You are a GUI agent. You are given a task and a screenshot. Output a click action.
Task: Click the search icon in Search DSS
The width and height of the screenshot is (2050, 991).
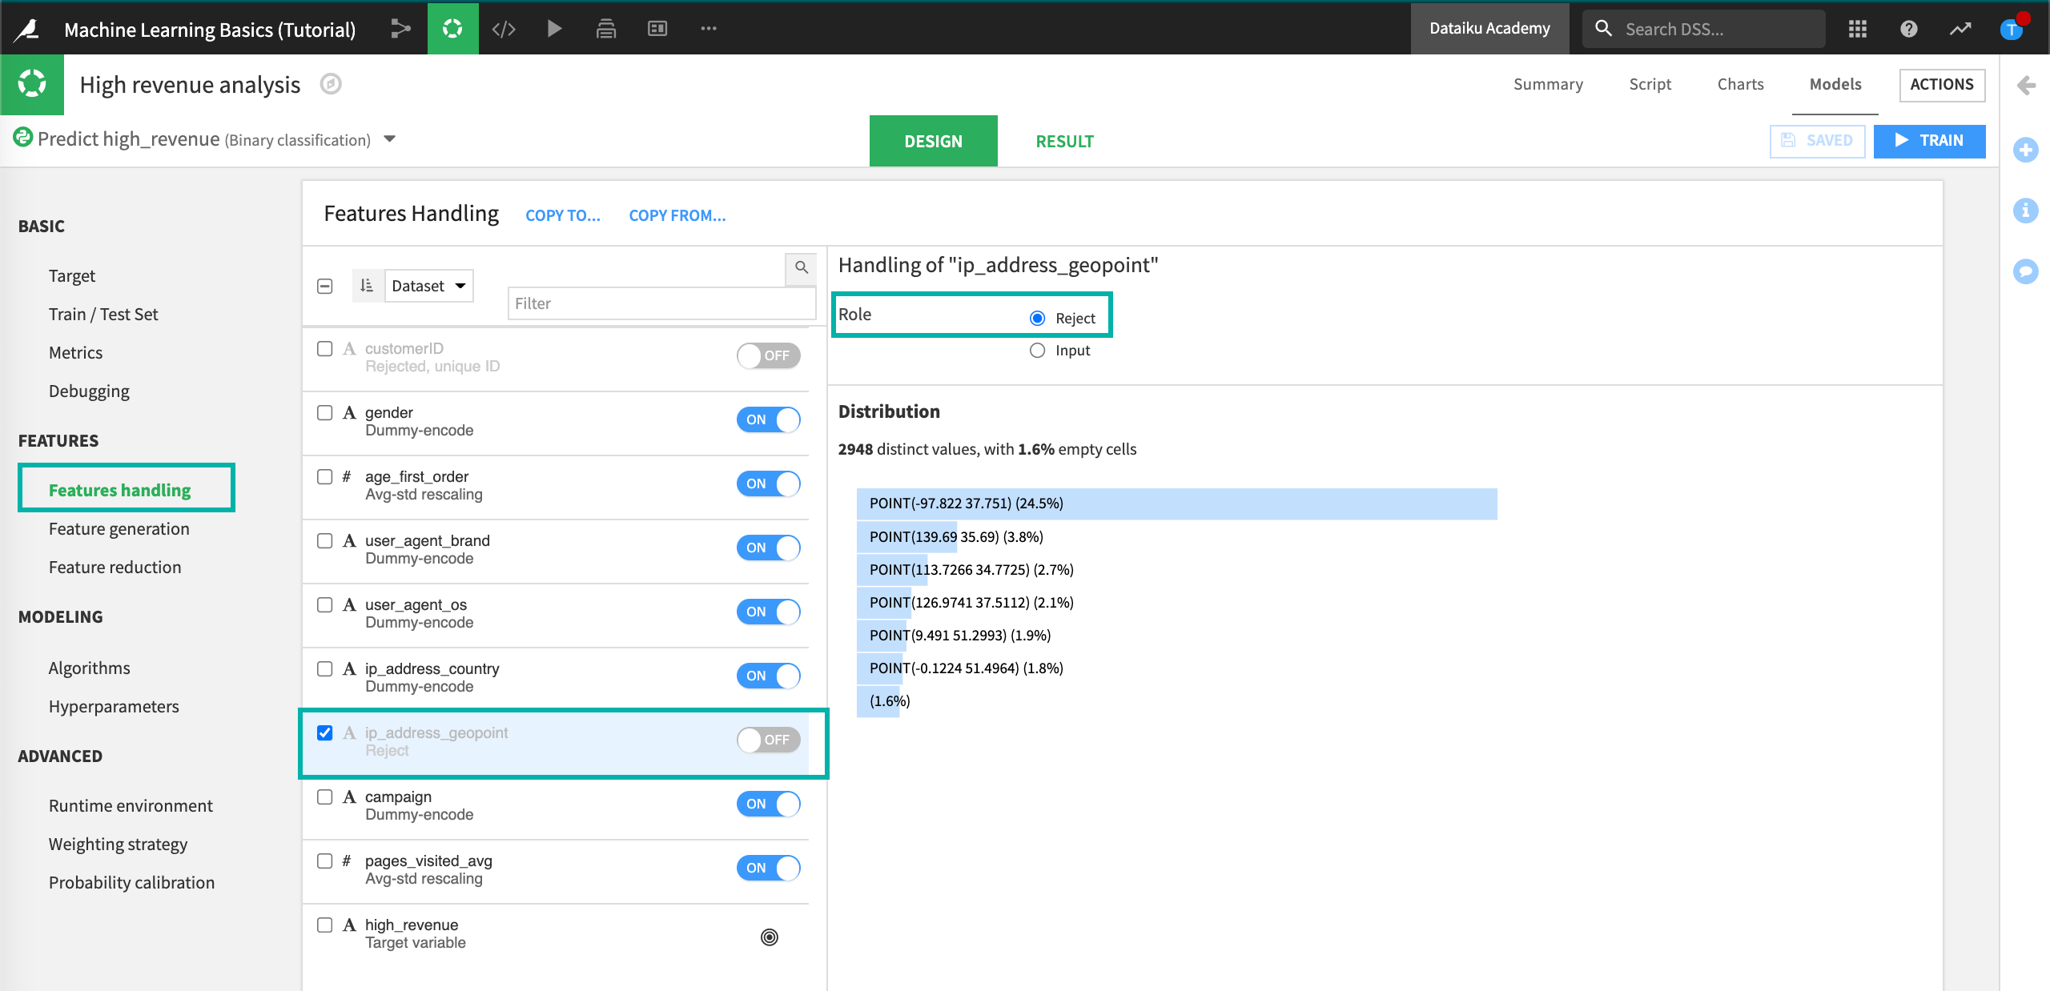point(1603,29)
